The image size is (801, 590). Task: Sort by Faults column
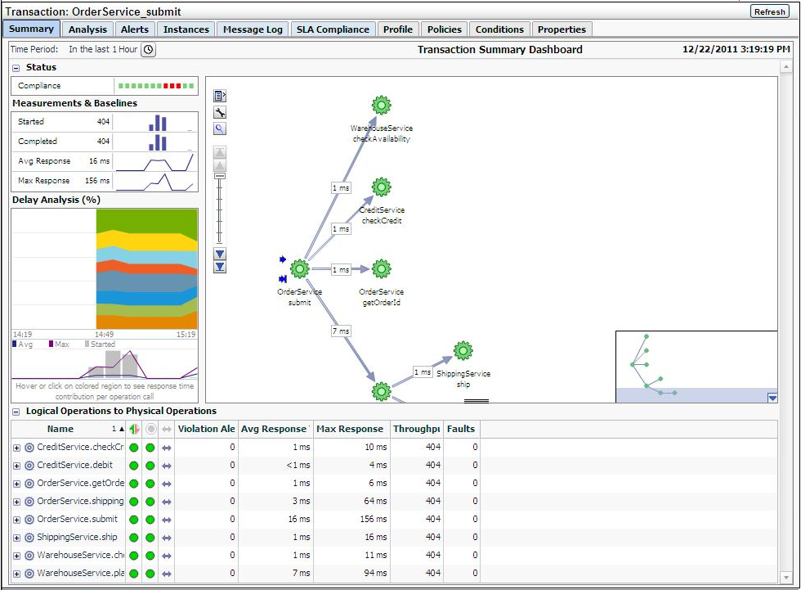point(461,429)
